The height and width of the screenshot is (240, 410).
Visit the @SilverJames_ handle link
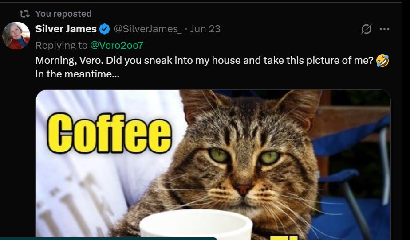147,29
